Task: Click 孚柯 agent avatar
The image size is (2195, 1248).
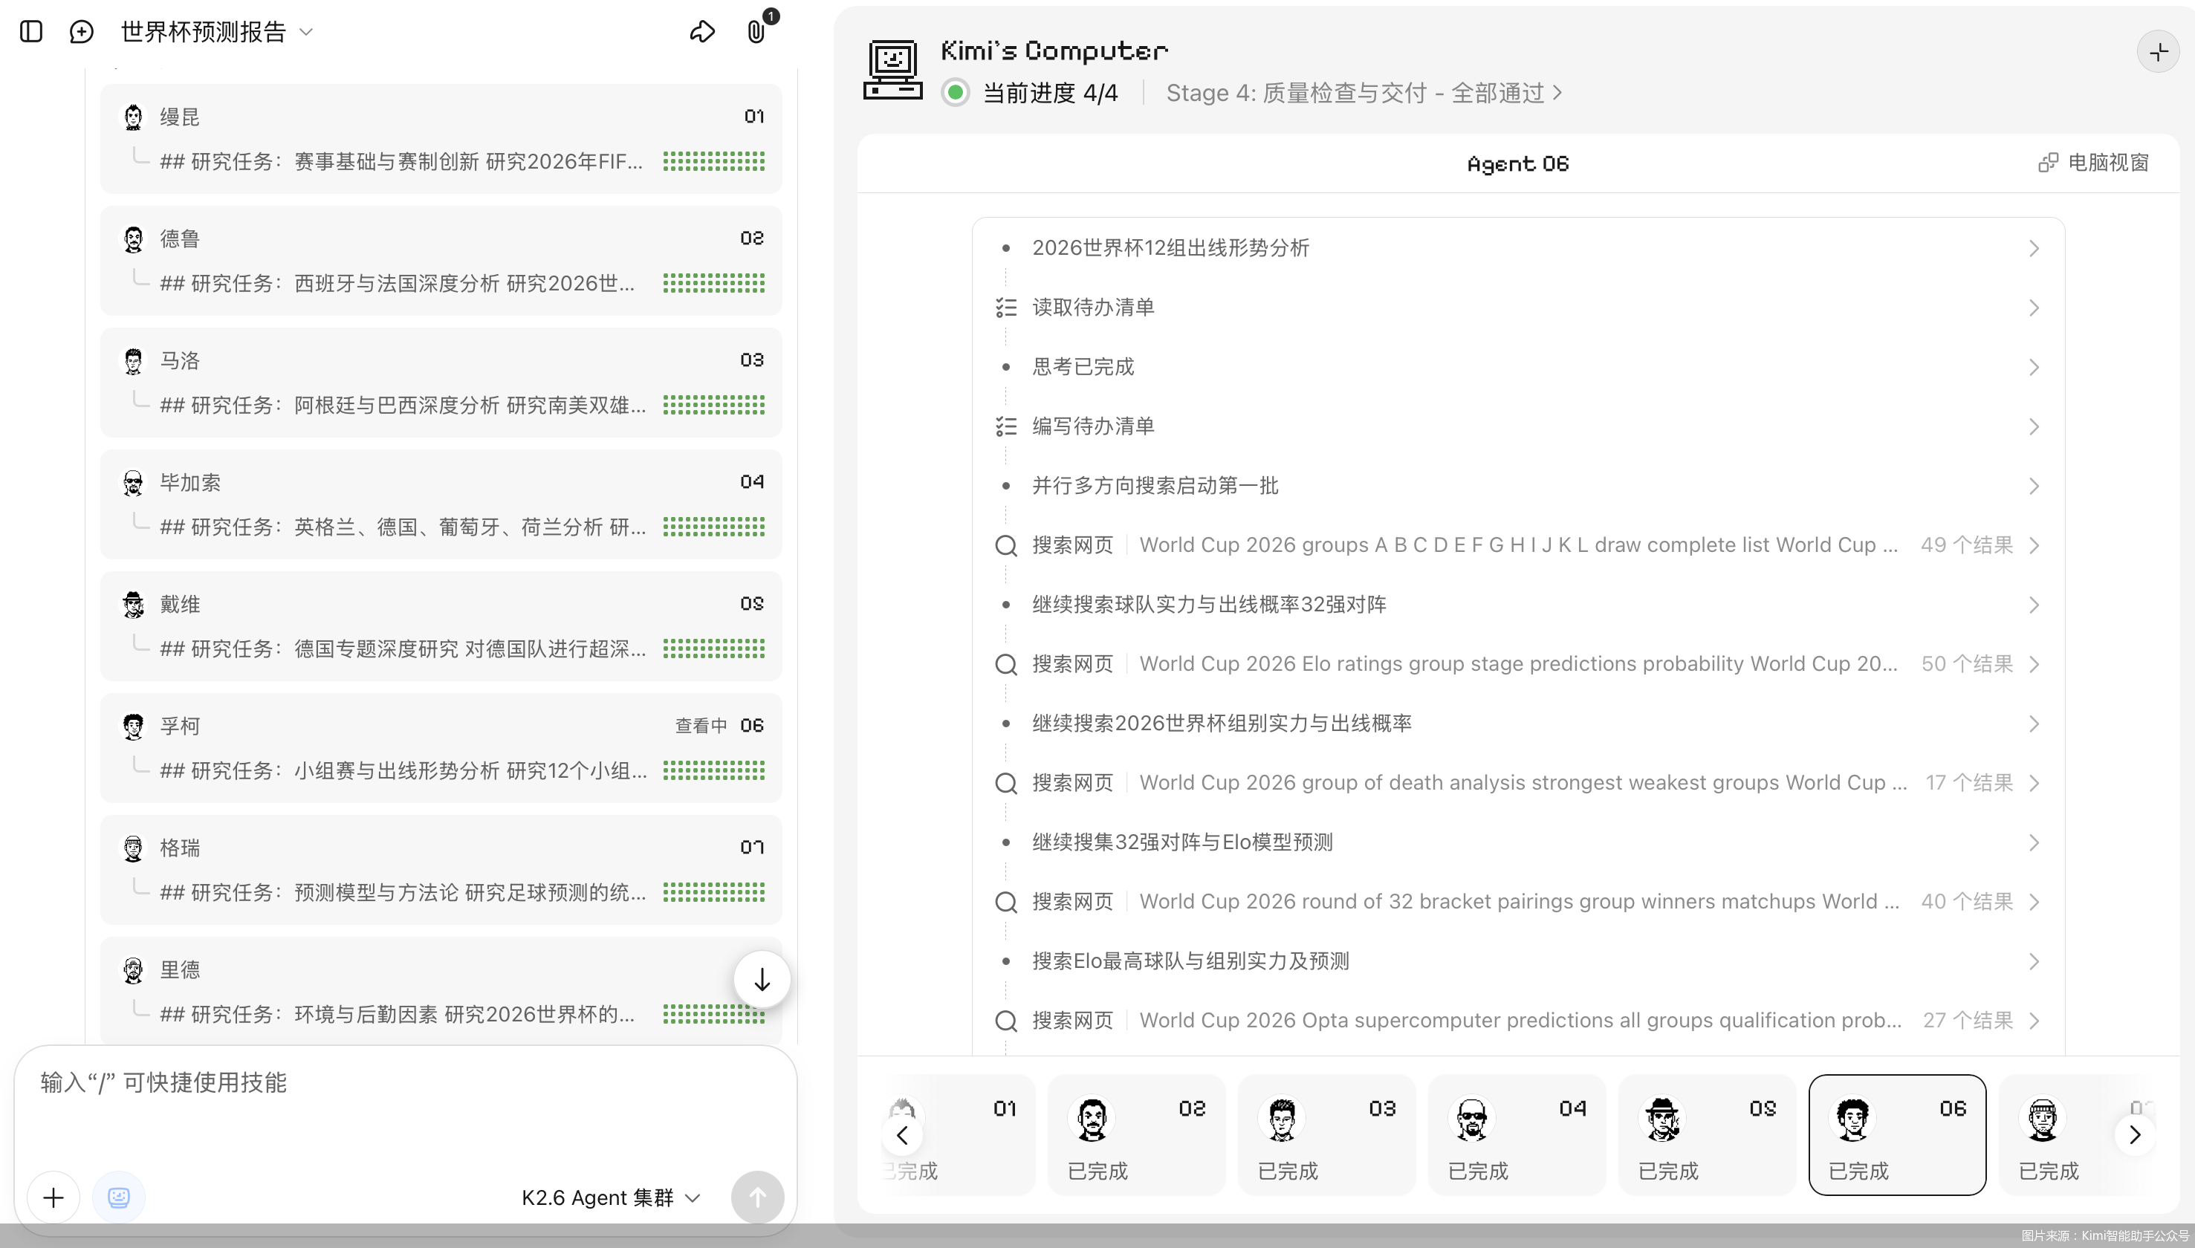Action: pyautogui.click(x=133, y=726)
